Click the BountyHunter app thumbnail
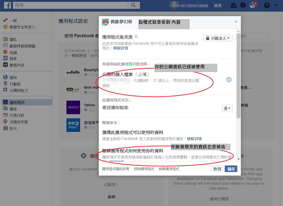The width and height of the screenshot is (283, 206). [x=73, y=72]
